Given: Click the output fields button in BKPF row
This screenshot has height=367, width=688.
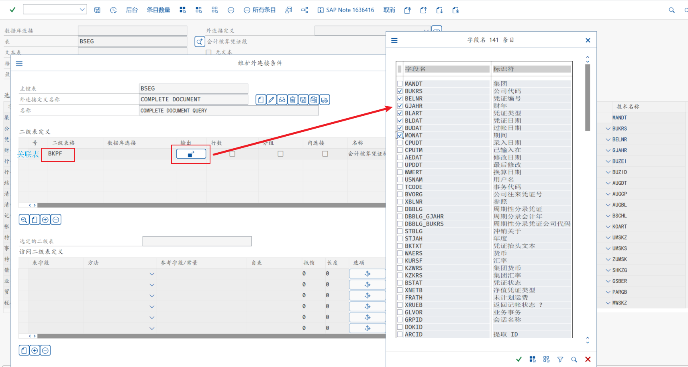Looking at the screenshot, I should (x=191, y=154).
